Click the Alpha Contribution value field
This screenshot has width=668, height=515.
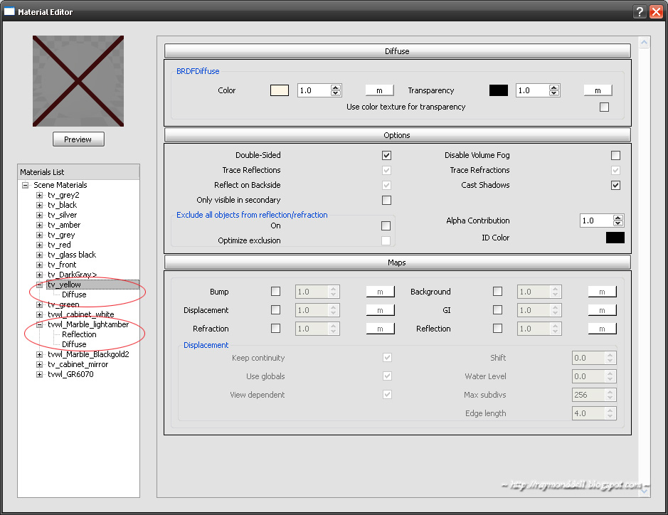tap(596, 221)
